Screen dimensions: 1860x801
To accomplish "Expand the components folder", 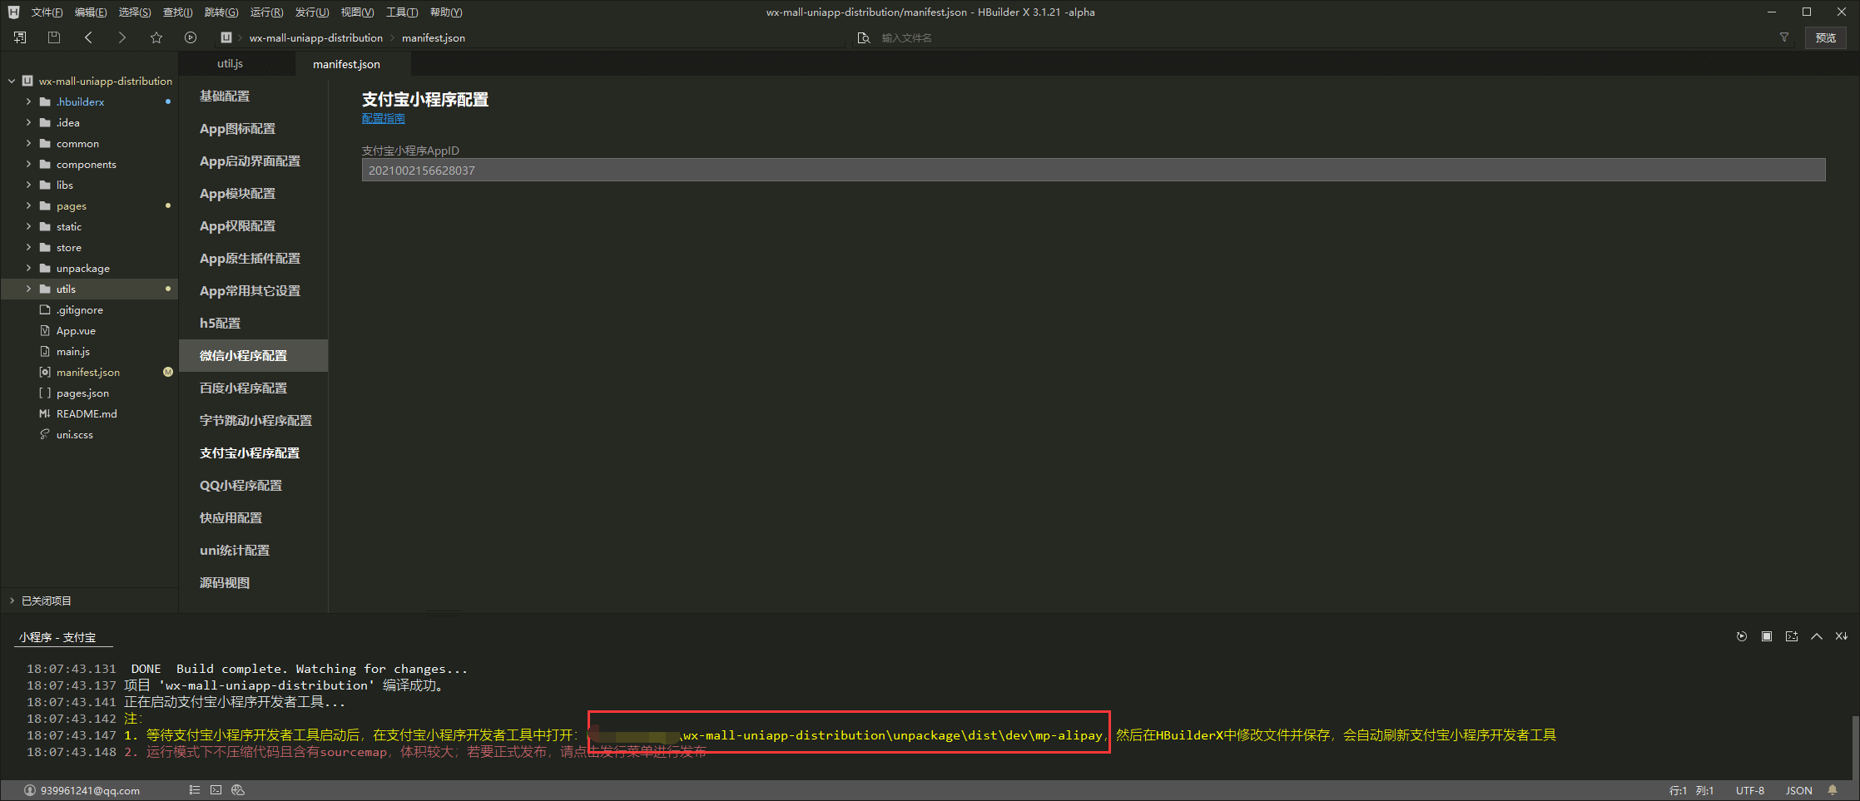I will tap(28, 164).
